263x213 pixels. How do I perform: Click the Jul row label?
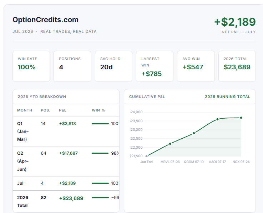[20, 183]
